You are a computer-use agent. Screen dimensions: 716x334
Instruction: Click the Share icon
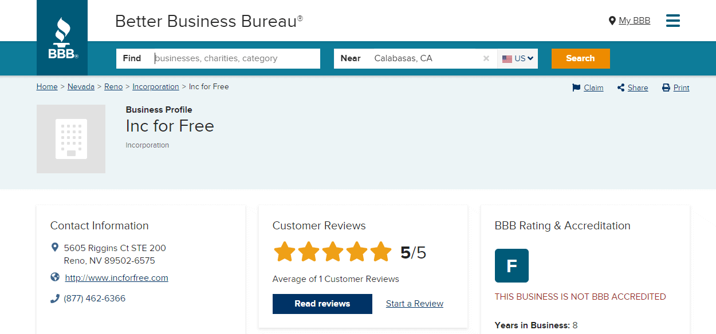621,88
